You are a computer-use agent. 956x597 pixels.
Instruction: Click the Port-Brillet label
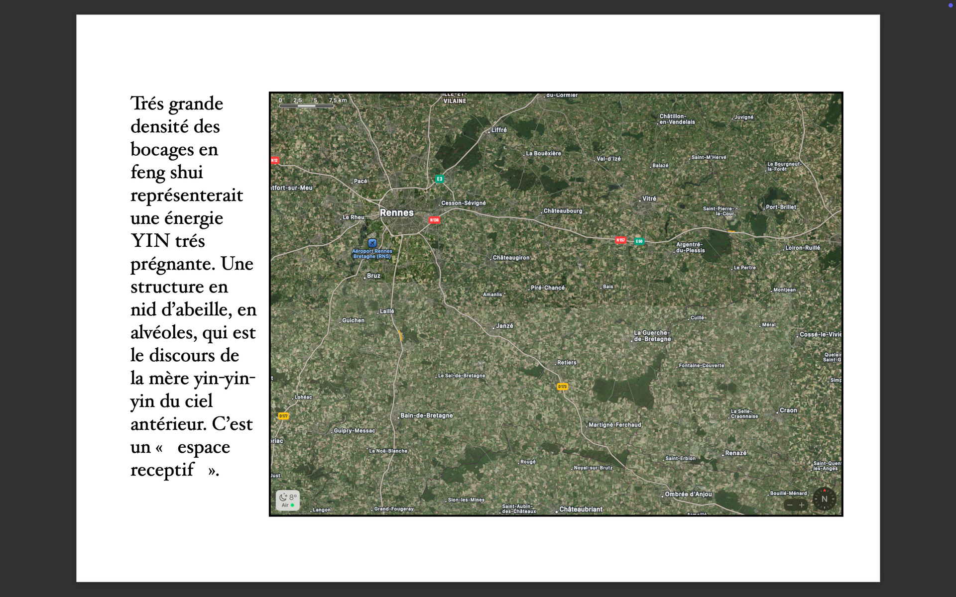781,207
